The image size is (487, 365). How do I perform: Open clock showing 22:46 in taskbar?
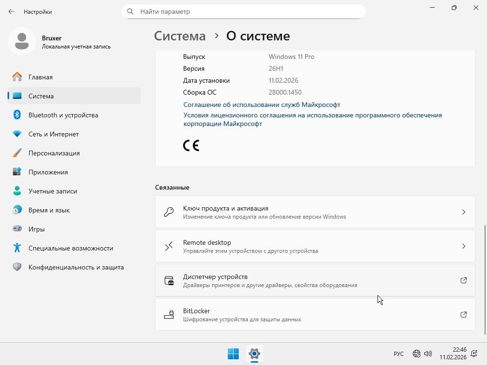click(x=453, y=354)
